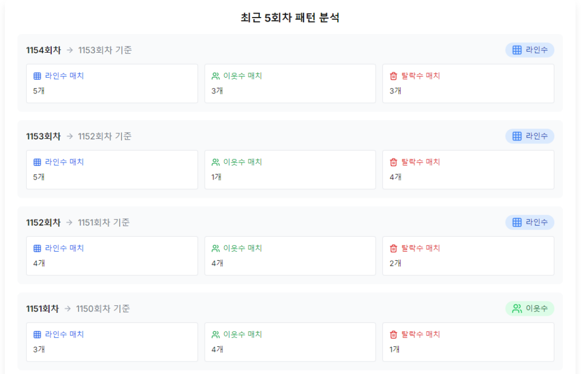Viewport: 581px width, 374px height.
Task: Click trash icon beside 탈락수 매치 in 1154회차
Action: [x=394, y=76]
